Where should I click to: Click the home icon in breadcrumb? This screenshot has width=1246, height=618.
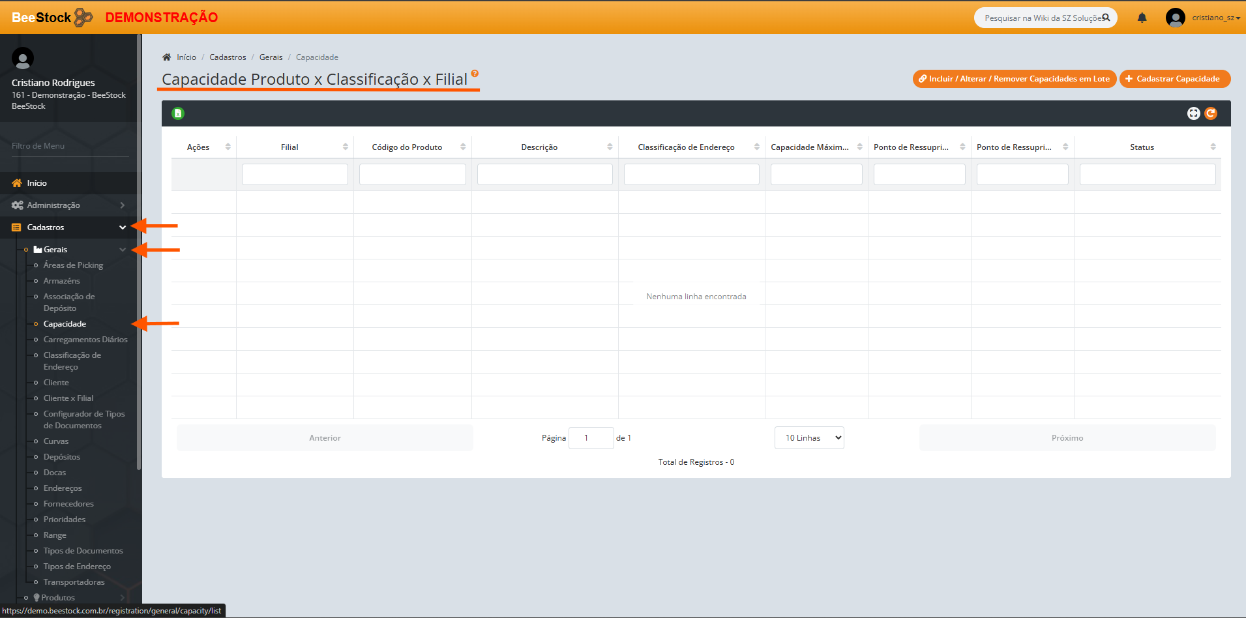(x=167, y=57)
